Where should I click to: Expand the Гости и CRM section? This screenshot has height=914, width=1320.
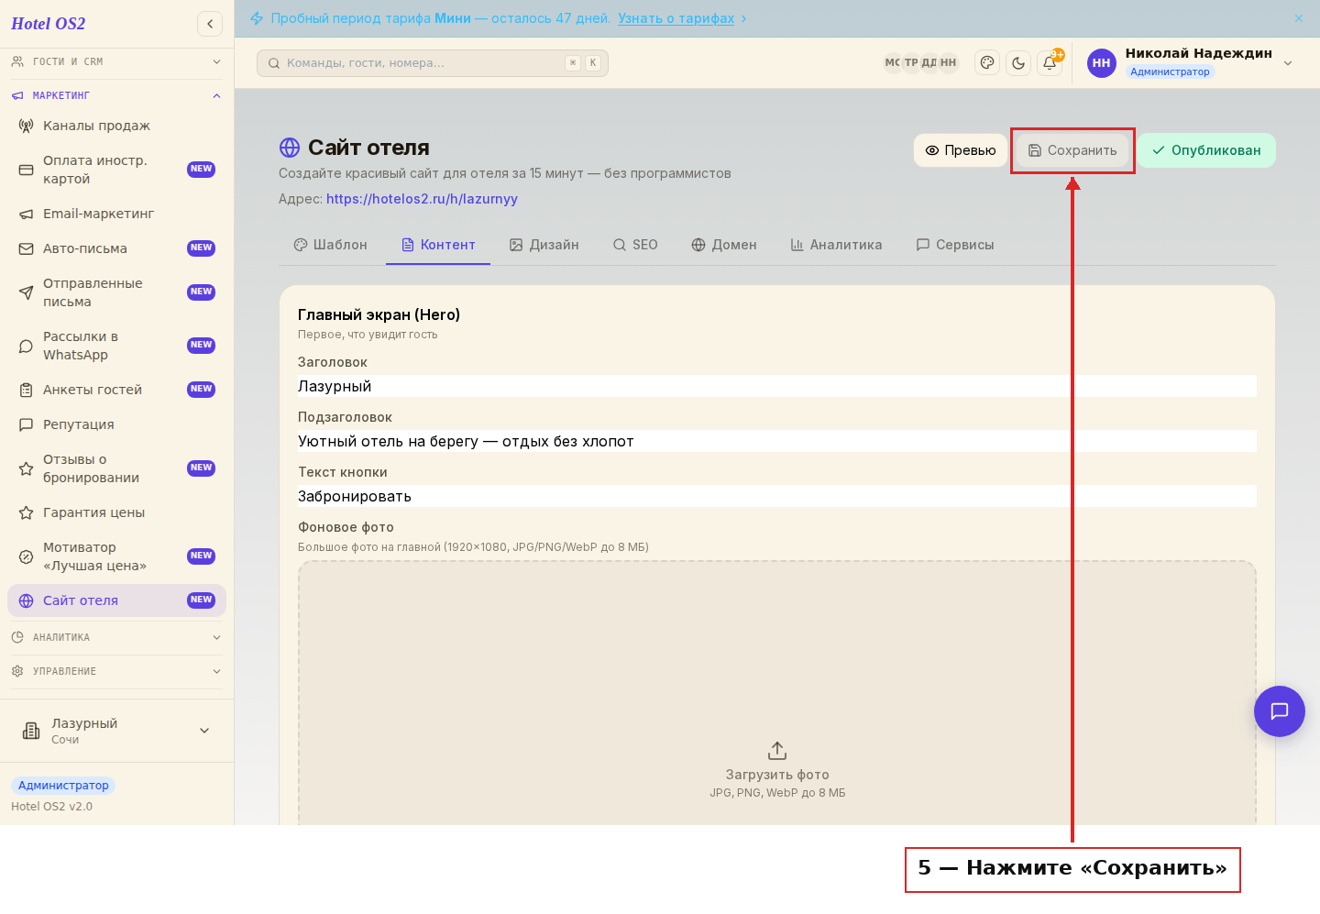click(116, 61)
